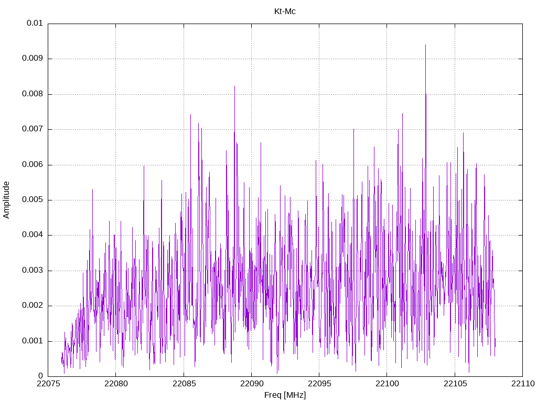Click x-axis tick label 22090
This screenshot has width=537, height=402.
point(251,384)
